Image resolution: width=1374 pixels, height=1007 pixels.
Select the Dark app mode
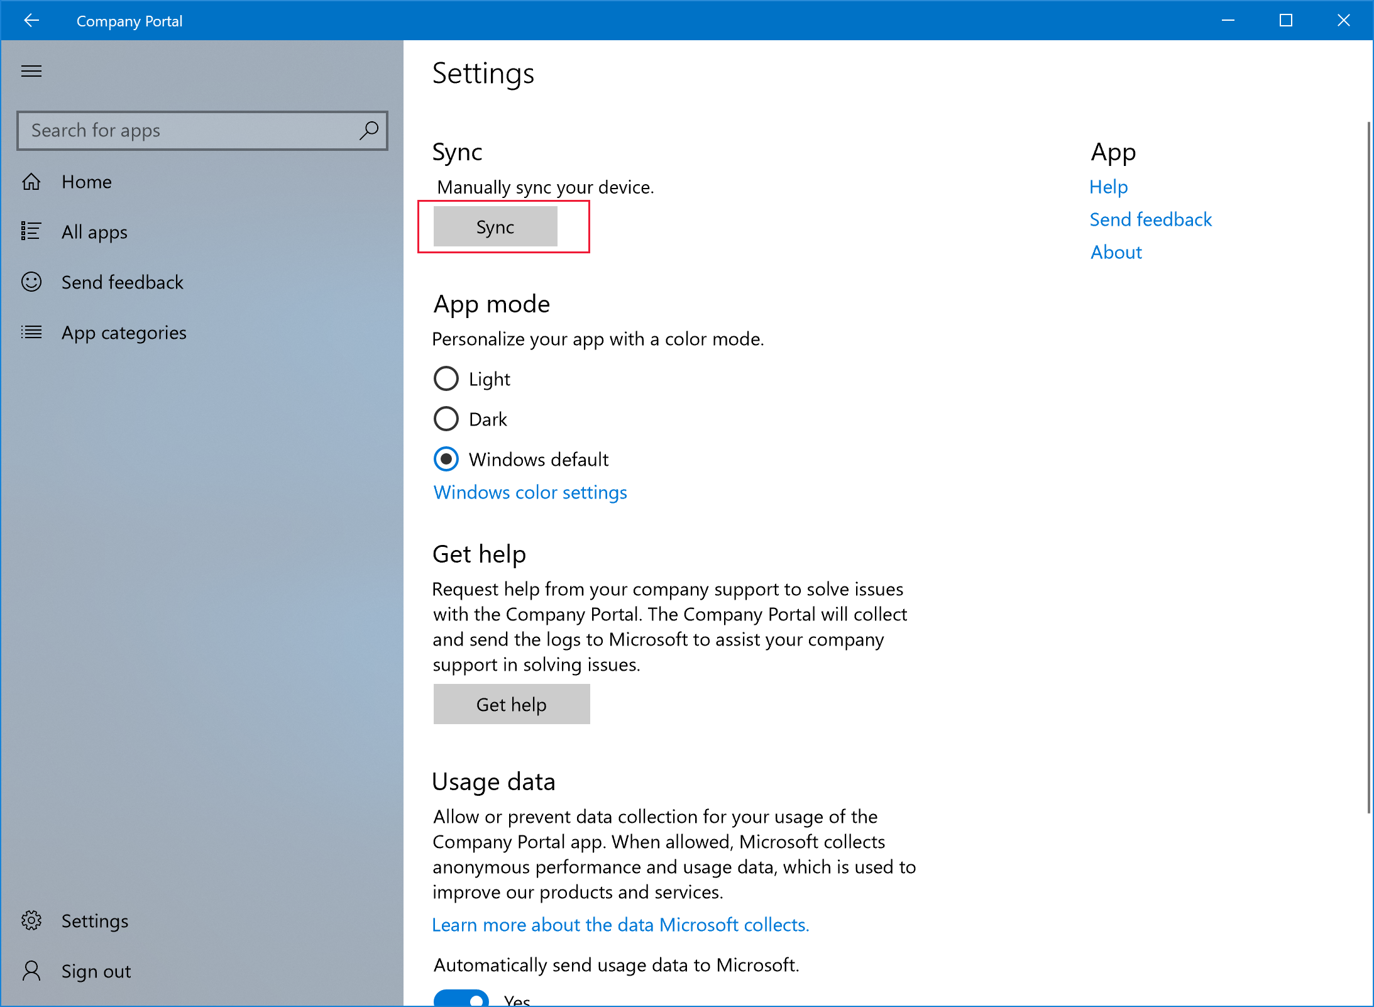446,418
